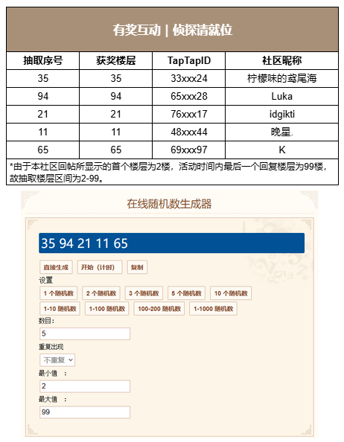Click the nickname K
Image resolution: width=344 pixels, height=442 pixels.
tap(281, 150)
